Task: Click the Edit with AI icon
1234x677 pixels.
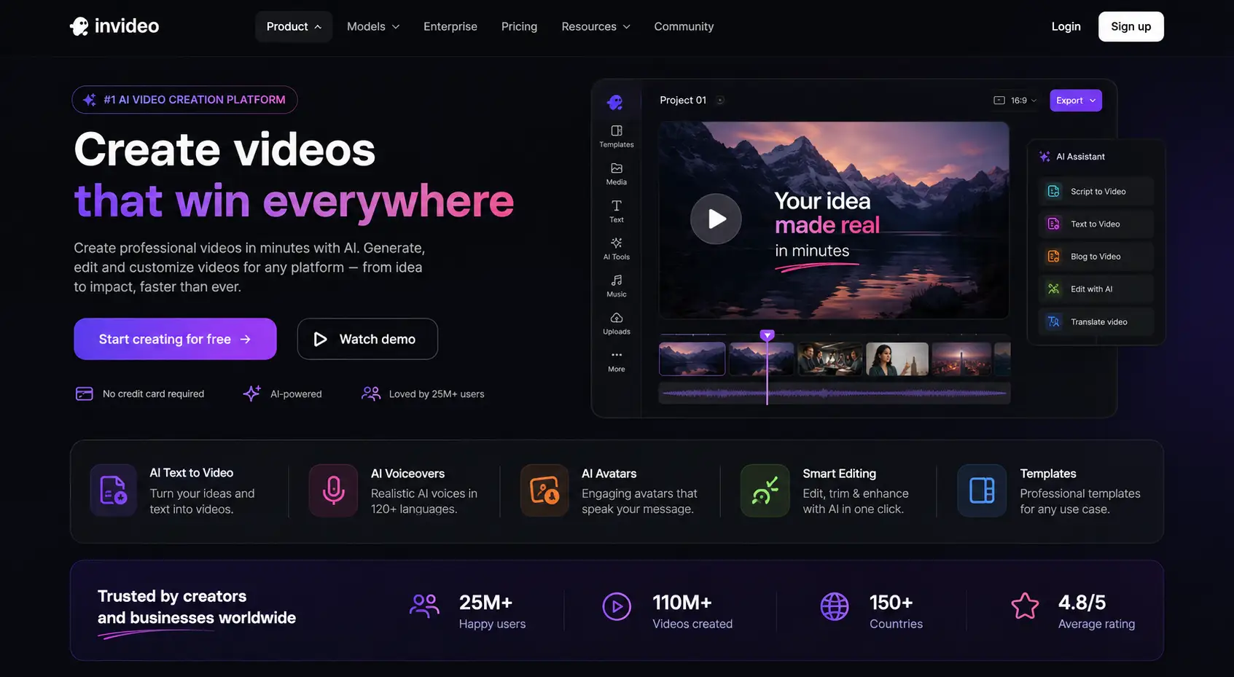Action: pyautogui.click(x=1054, y=289)
